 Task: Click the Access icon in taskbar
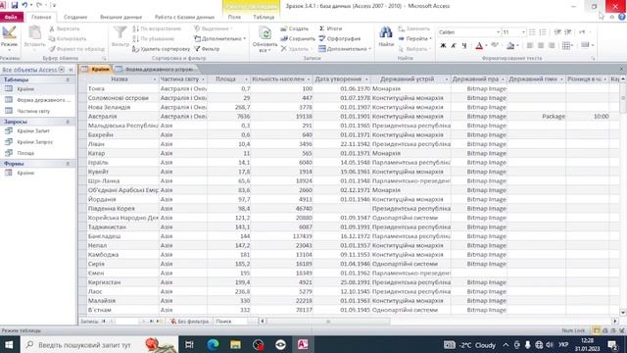pyautogui.click(x=303, y=344)
